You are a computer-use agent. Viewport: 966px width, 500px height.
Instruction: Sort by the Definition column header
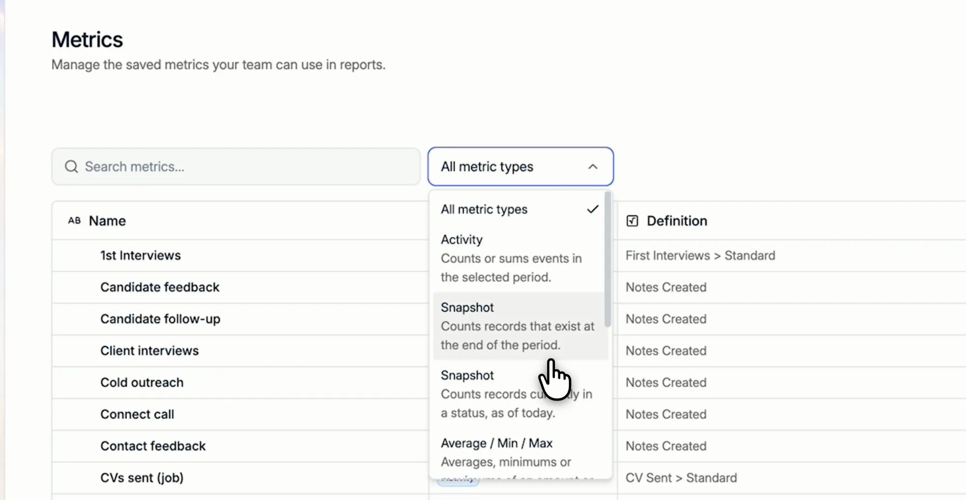coord(677,221)
